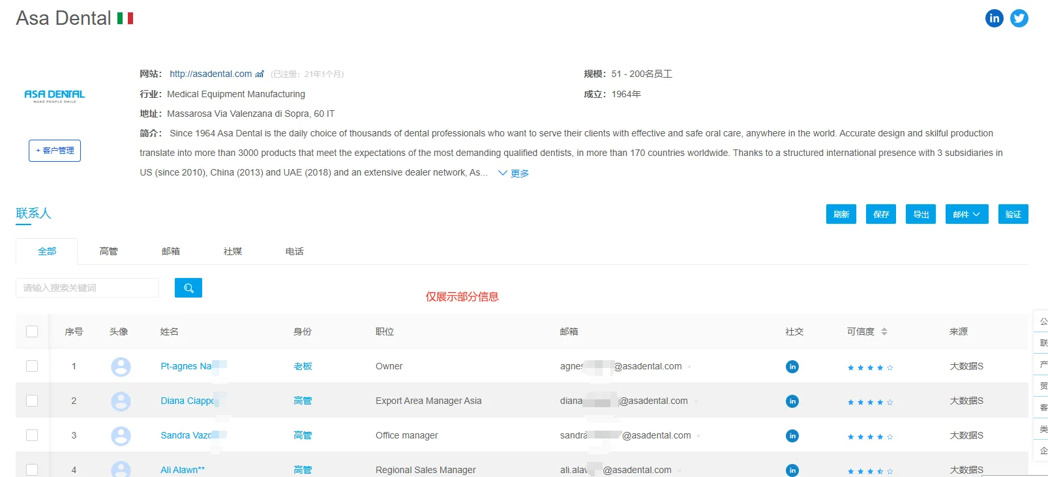Click the 老板 identity tag
This screenshot has height=477, width=1048.
pyautogui.click(x=303, y=366)
